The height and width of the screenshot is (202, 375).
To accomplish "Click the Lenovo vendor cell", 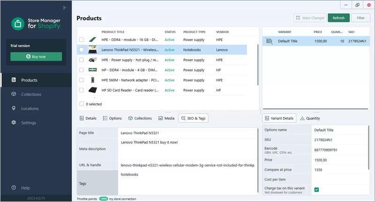I will 222,50.
